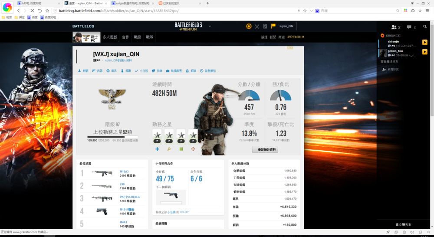
Task: Click the cloud sync icon in browser toolbar
Action: 413,10
